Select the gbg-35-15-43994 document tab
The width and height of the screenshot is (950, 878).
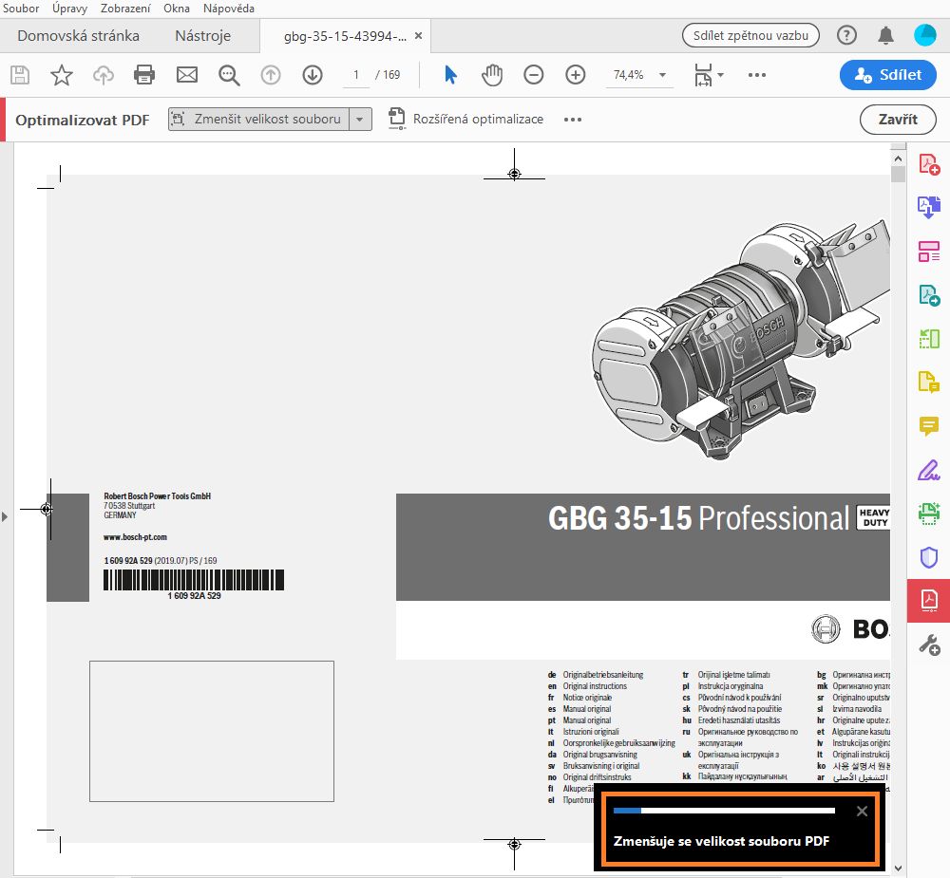pyautogui.click(x=345, y=36)
